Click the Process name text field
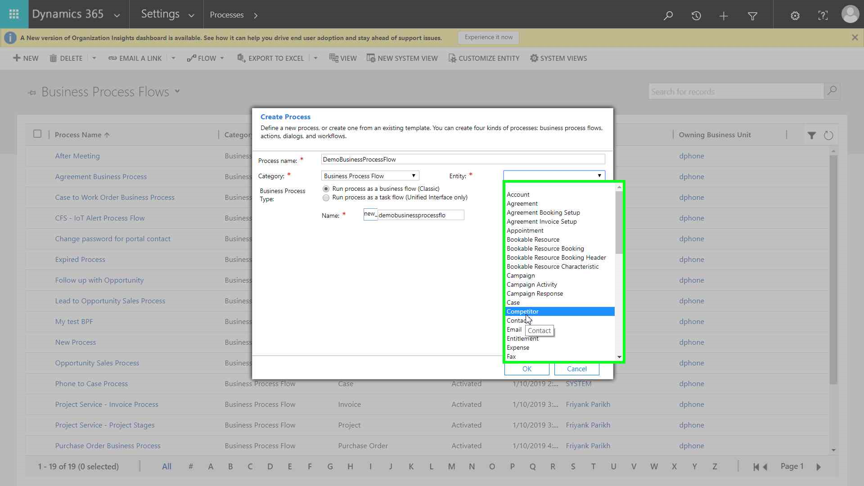 [x=463, y=159]
